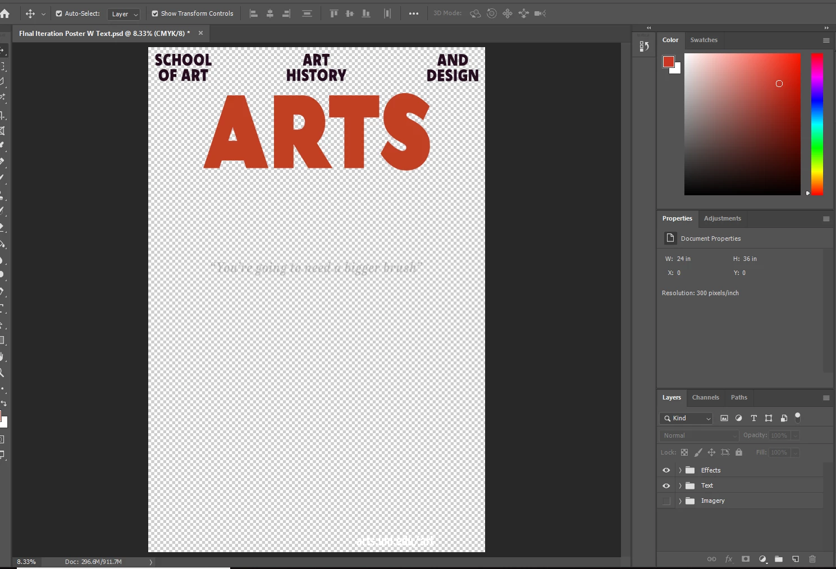Click the red foreground color swatch
836x569 pixels.
(x=668, y=62)
